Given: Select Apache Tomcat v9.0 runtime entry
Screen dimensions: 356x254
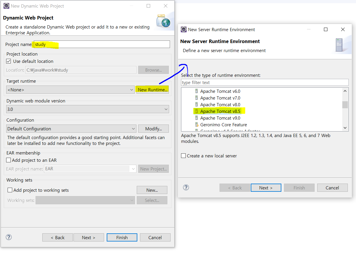Looking at the screenshot, I should point(220,118).
